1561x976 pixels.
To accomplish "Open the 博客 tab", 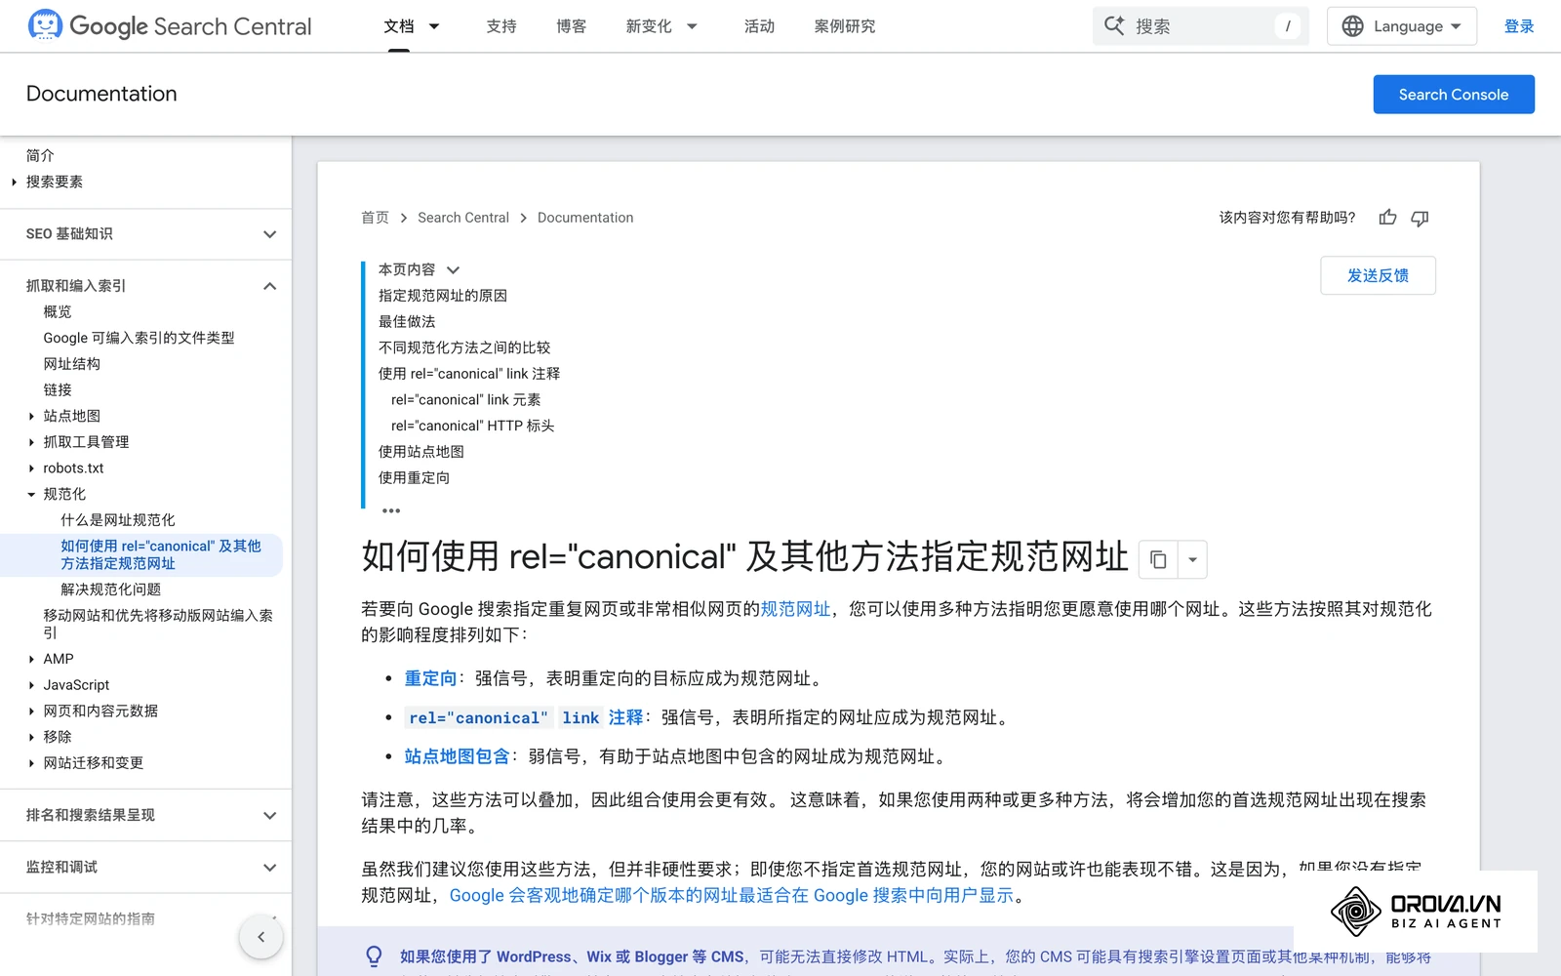I will click(572, 26).
